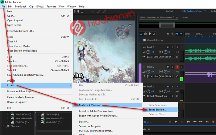Select the Spot Healing Brush tool
216x135 pixels.
(104, 11)
